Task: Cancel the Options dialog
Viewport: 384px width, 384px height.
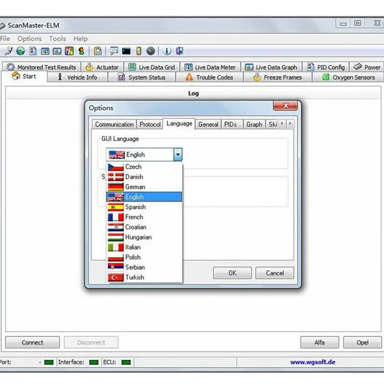Action: click(x=275, y=273)
